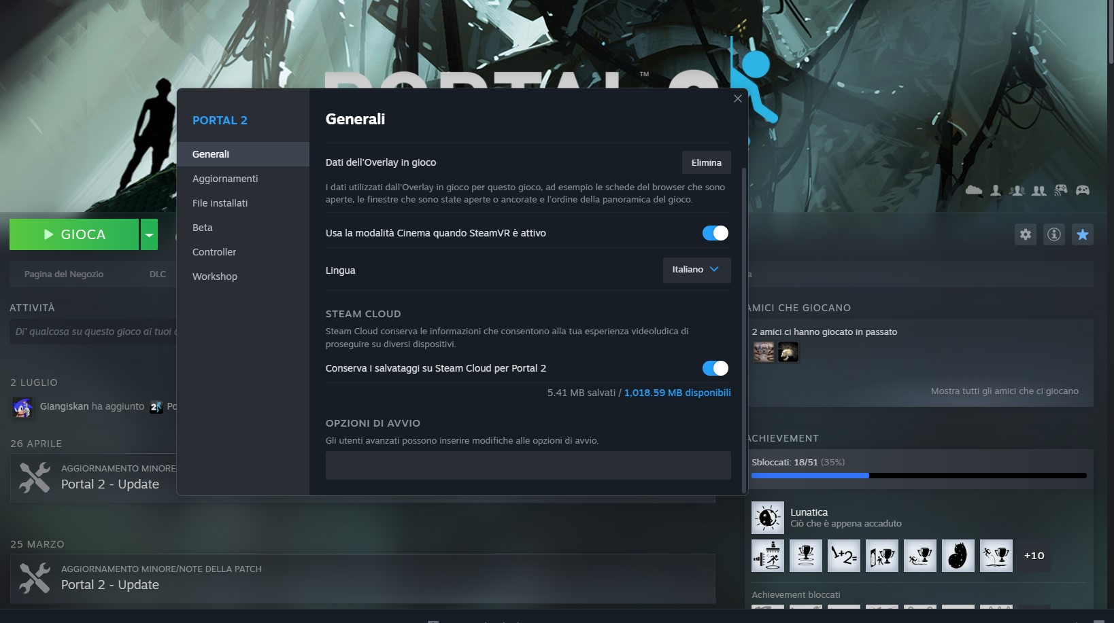Image resolution: width=1114 pixels, height=623 pixels.
Task: Click 'AMICI CHE GIOCANO' section header
Action: tap(800, 308)
